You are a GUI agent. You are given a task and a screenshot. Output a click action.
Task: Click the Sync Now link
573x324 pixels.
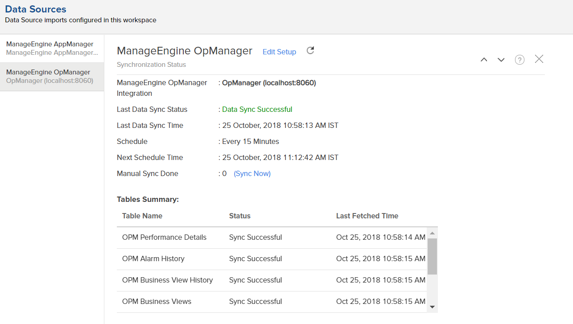click(x=252, y=173)
